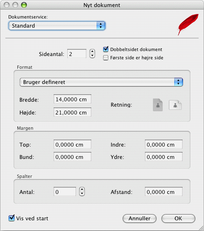Open the Bruger defineret format dropdown
The height and width of the screenshot is (231, 204).
coord(101,82)
